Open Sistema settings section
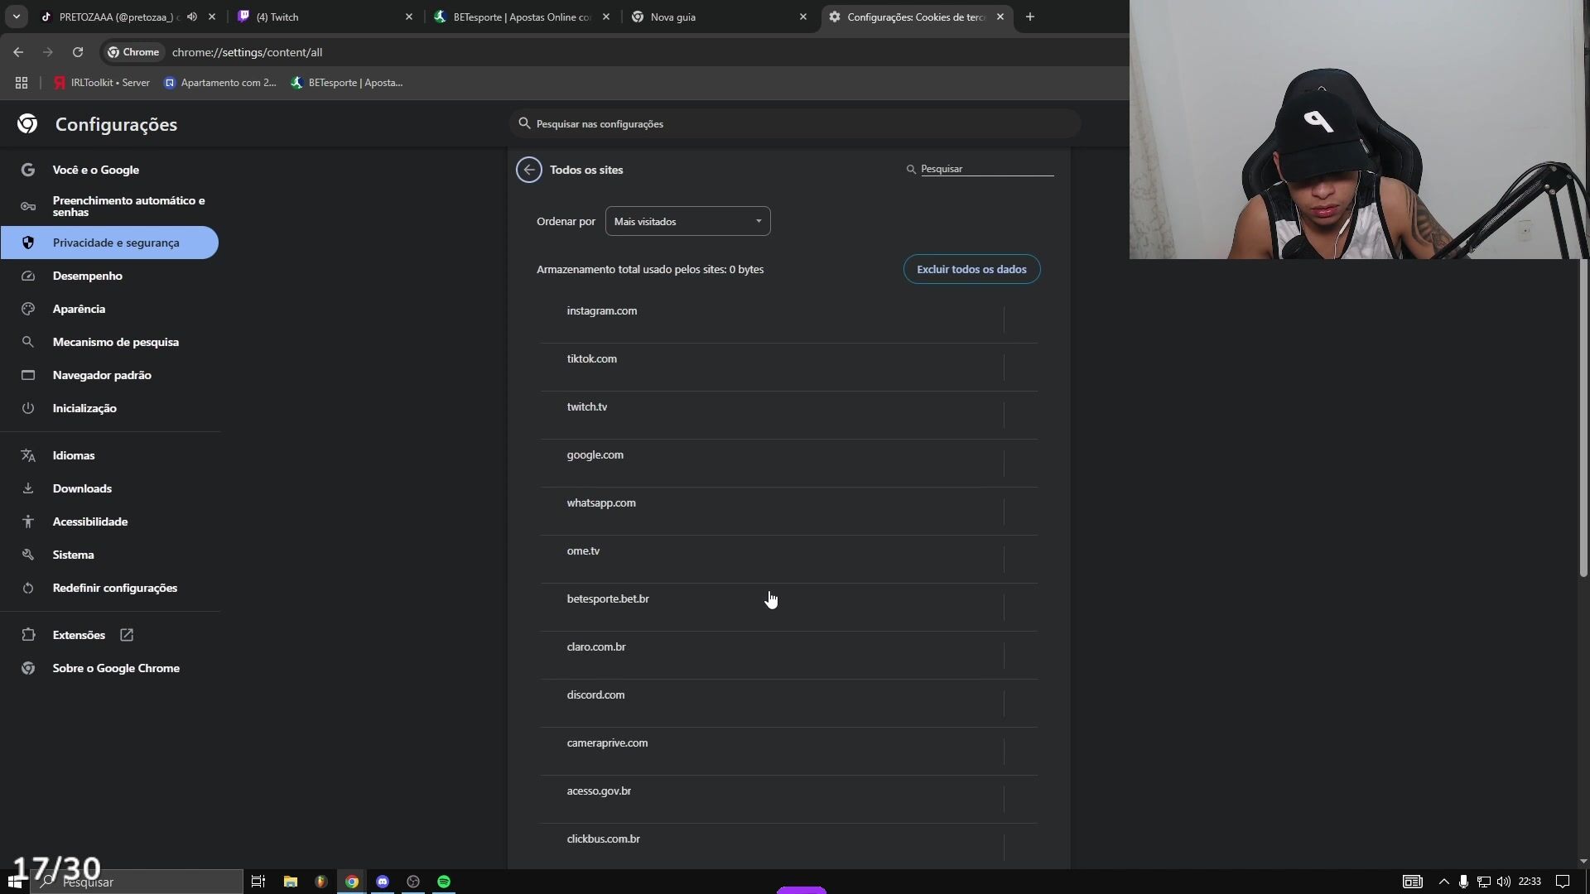The image size is (1590, 894). tap(110, 555)
